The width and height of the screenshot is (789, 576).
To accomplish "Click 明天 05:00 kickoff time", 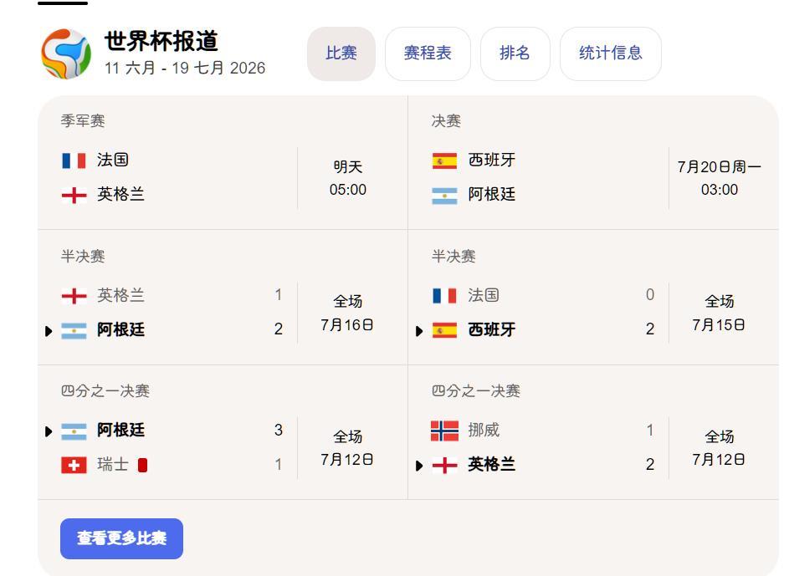I will tap(348, 178).
